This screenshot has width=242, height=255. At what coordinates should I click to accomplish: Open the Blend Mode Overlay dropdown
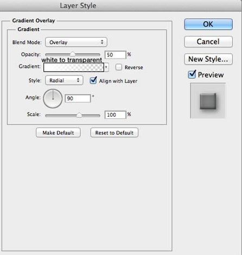(x=76, y=42)
